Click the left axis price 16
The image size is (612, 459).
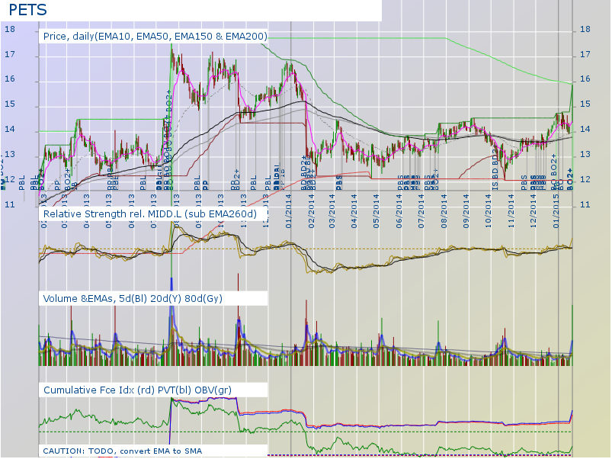coord(10,79)
